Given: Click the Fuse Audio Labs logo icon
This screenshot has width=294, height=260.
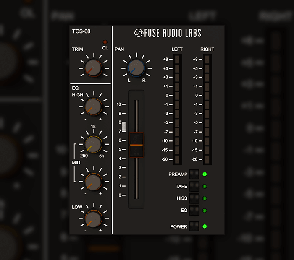Looking at the screenshot, I should [x=139, y=33].
